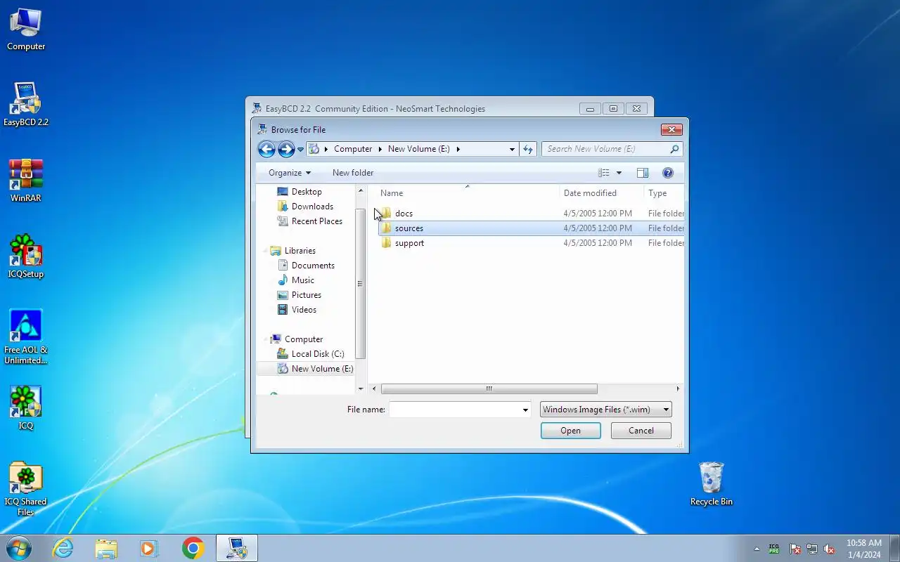The height and width of the screenshot is (562, 900).
Task: Open the network tray icon
Action: coord(812,549)
